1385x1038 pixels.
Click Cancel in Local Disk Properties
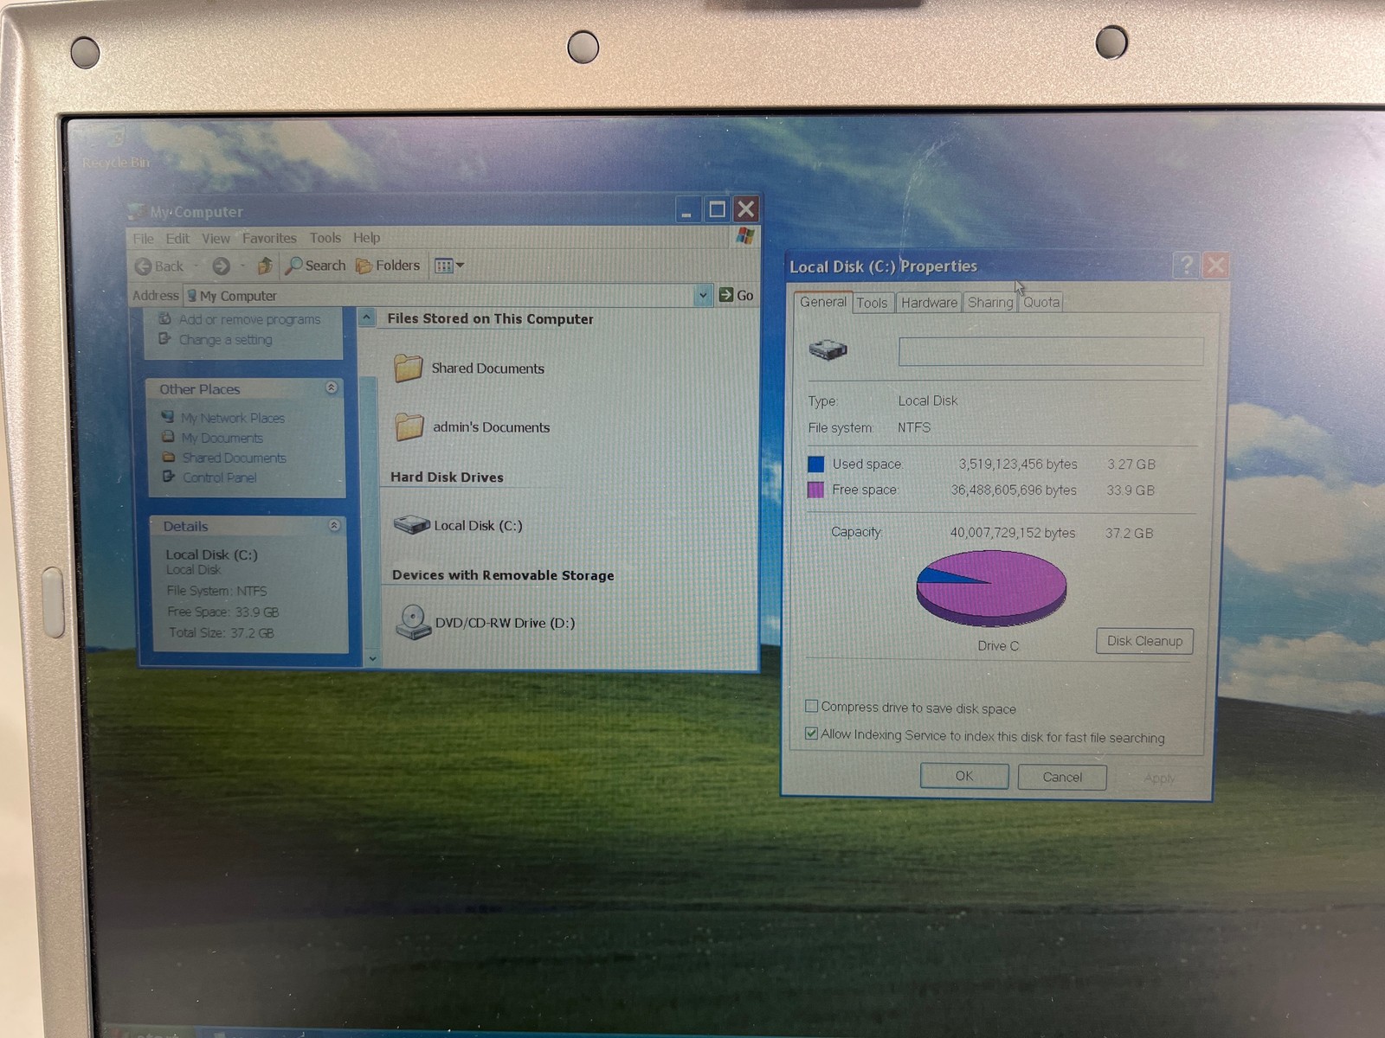tap(1062, 777)
